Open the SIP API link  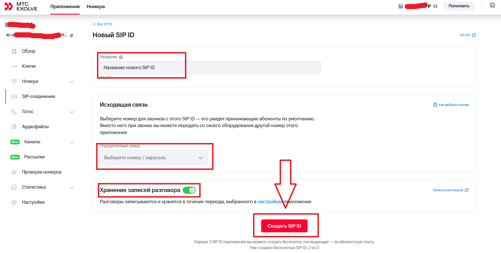[467, 35]
